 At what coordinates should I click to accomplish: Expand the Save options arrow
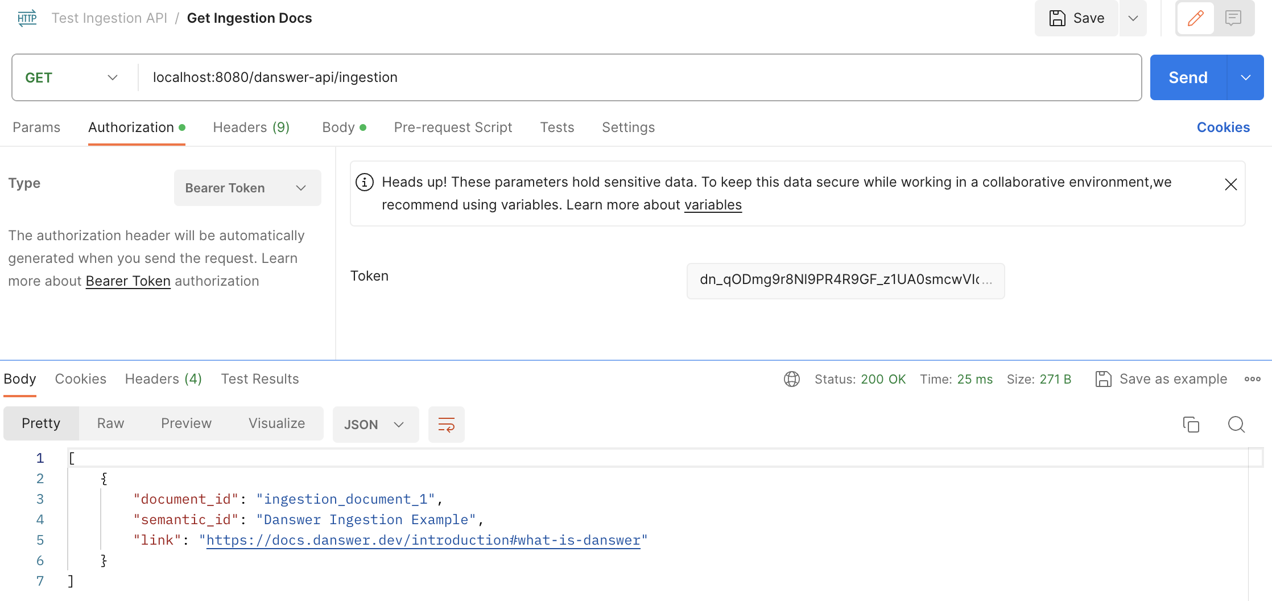[x=1133, y=18]
